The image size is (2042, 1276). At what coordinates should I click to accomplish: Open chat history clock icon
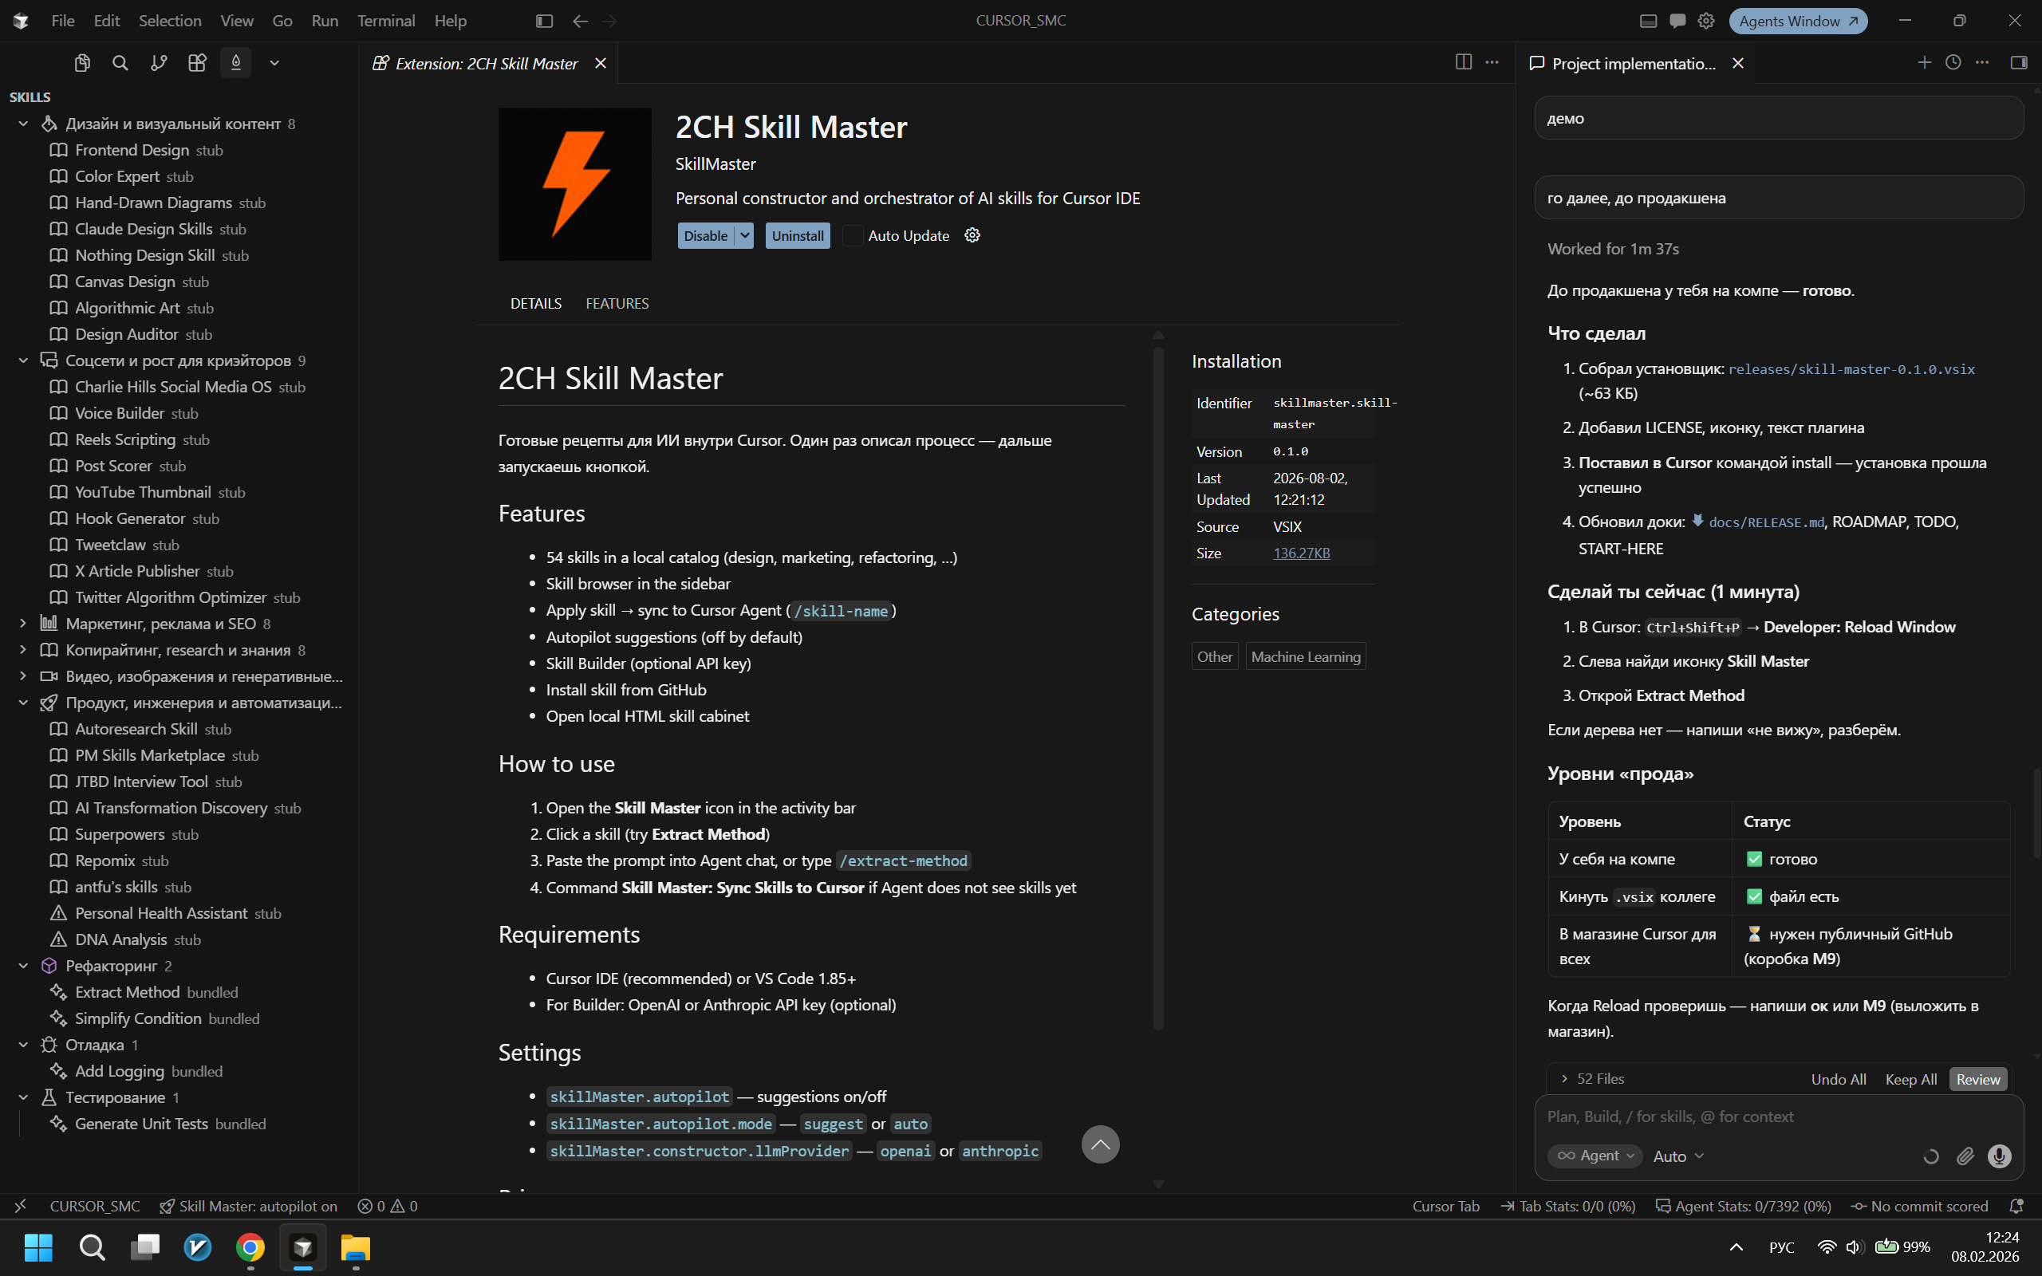(x=1953, y=62)
